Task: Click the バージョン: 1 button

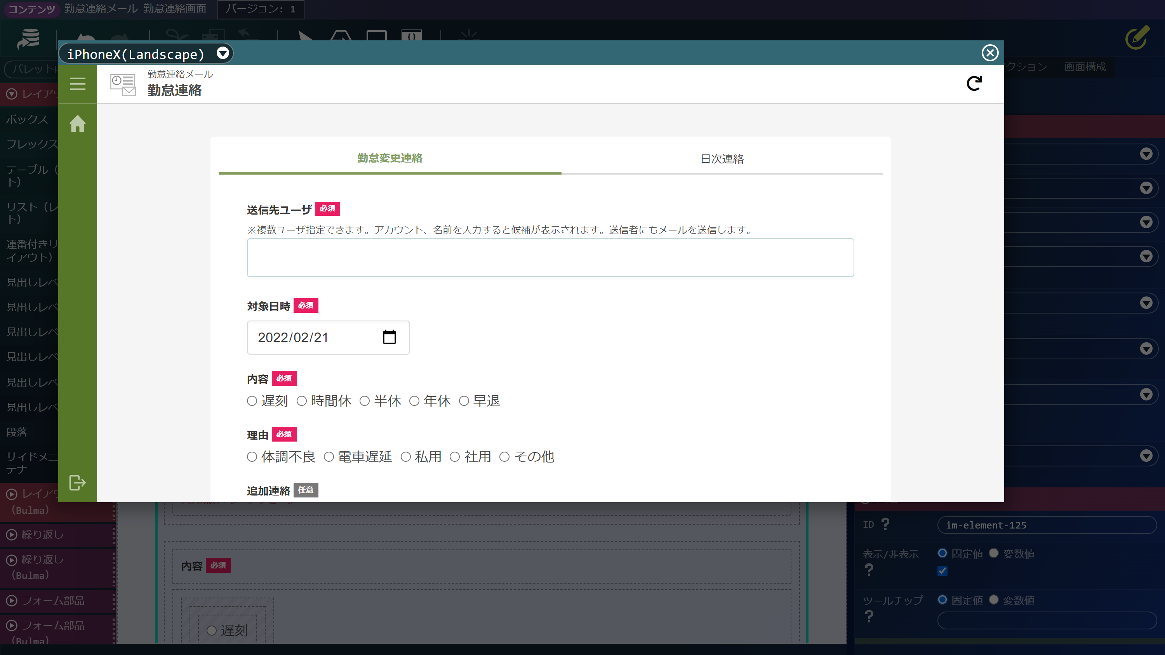Action: 261,9
